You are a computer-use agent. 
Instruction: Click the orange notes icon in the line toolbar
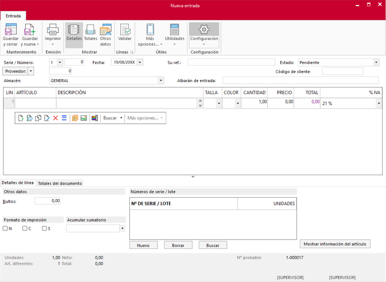coord(75,118)
